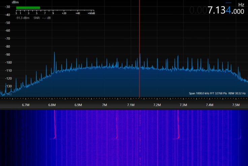Click the -90 label on the dBm axis

pos(7,54)
